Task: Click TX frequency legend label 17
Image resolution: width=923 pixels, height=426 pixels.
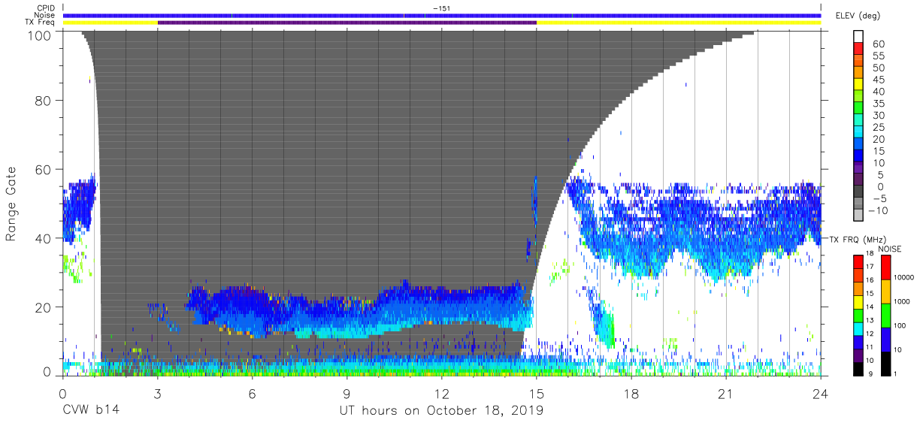Action: click(870, 267)
